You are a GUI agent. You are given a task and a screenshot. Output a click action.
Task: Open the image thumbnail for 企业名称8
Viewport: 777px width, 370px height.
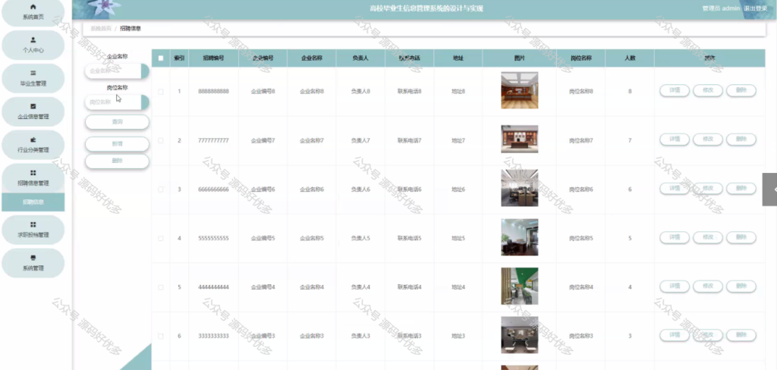(x=519, y=90)
